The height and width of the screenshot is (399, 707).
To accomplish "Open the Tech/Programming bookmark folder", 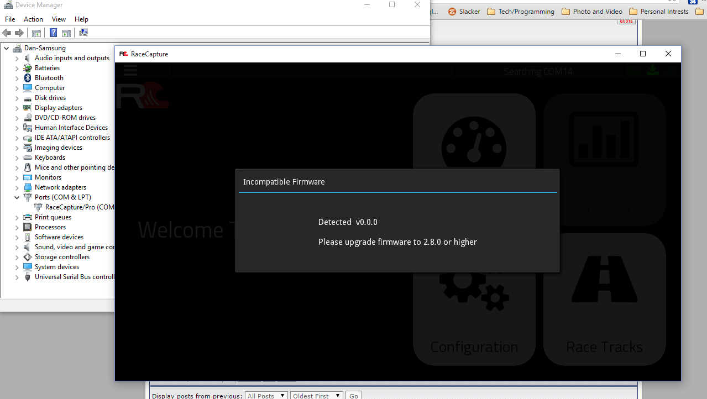I will pyautogui.click(x=521, y=12).
